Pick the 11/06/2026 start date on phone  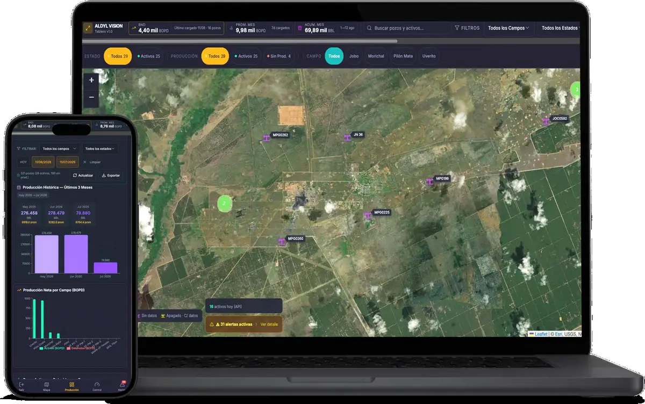43,162
